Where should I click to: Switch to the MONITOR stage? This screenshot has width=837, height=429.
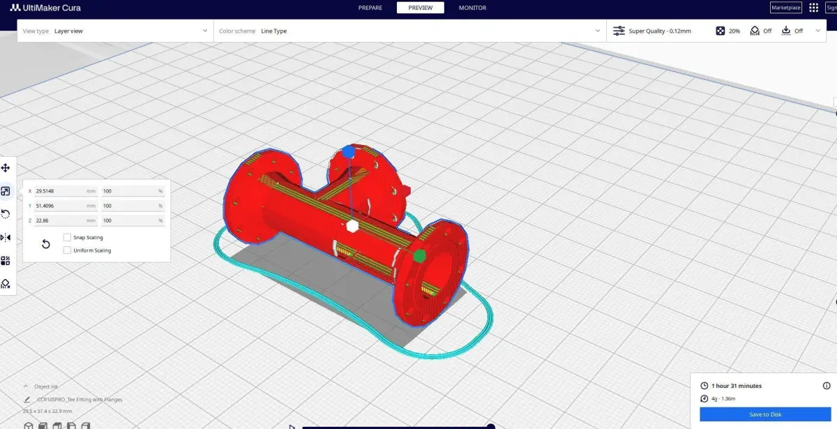472,8
